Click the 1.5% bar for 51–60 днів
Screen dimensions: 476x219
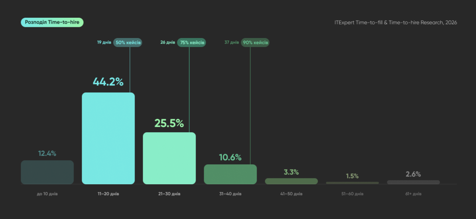coord(352,183)
